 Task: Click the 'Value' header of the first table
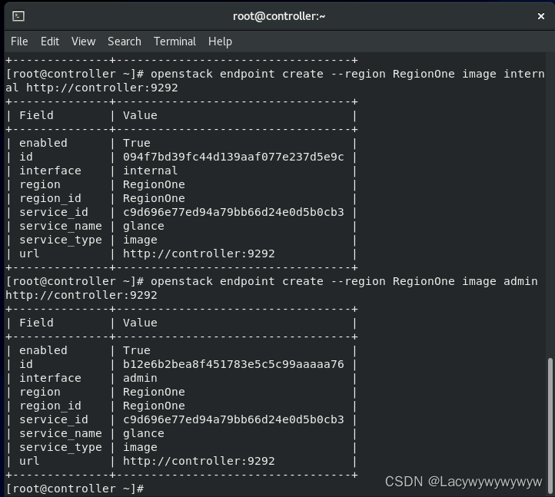point(140,115)
